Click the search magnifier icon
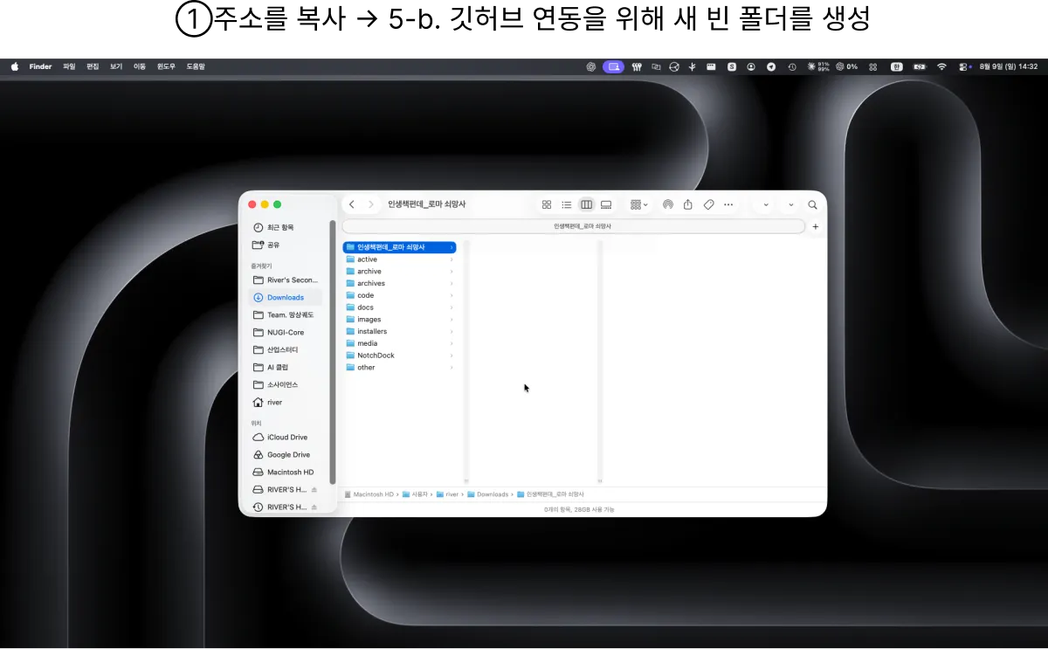This screenshot has width=1048, height=649. (x=812, y=204)
